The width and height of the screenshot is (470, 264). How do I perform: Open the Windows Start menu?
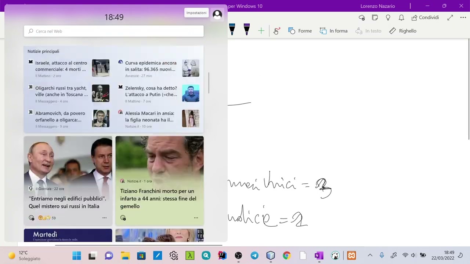coord(77,256)
